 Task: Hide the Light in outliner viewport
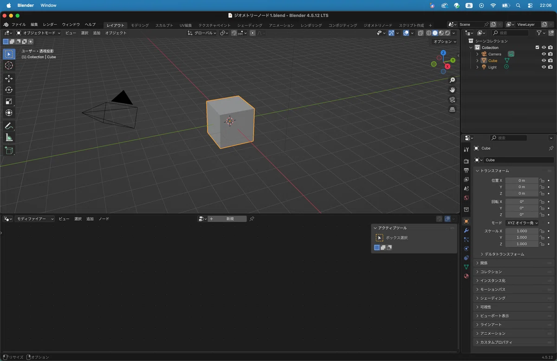point(544,67)
